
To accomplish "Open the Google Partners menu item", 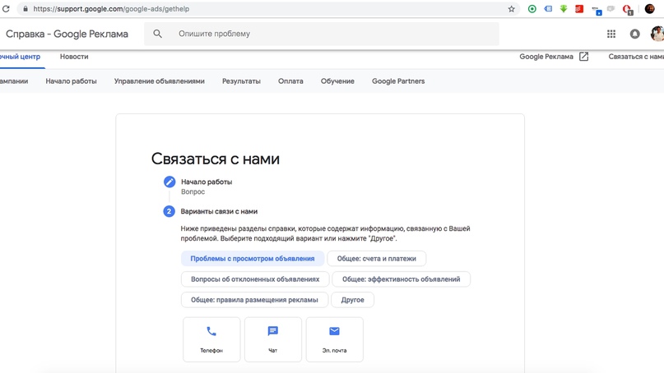I will tap(398, 81).
